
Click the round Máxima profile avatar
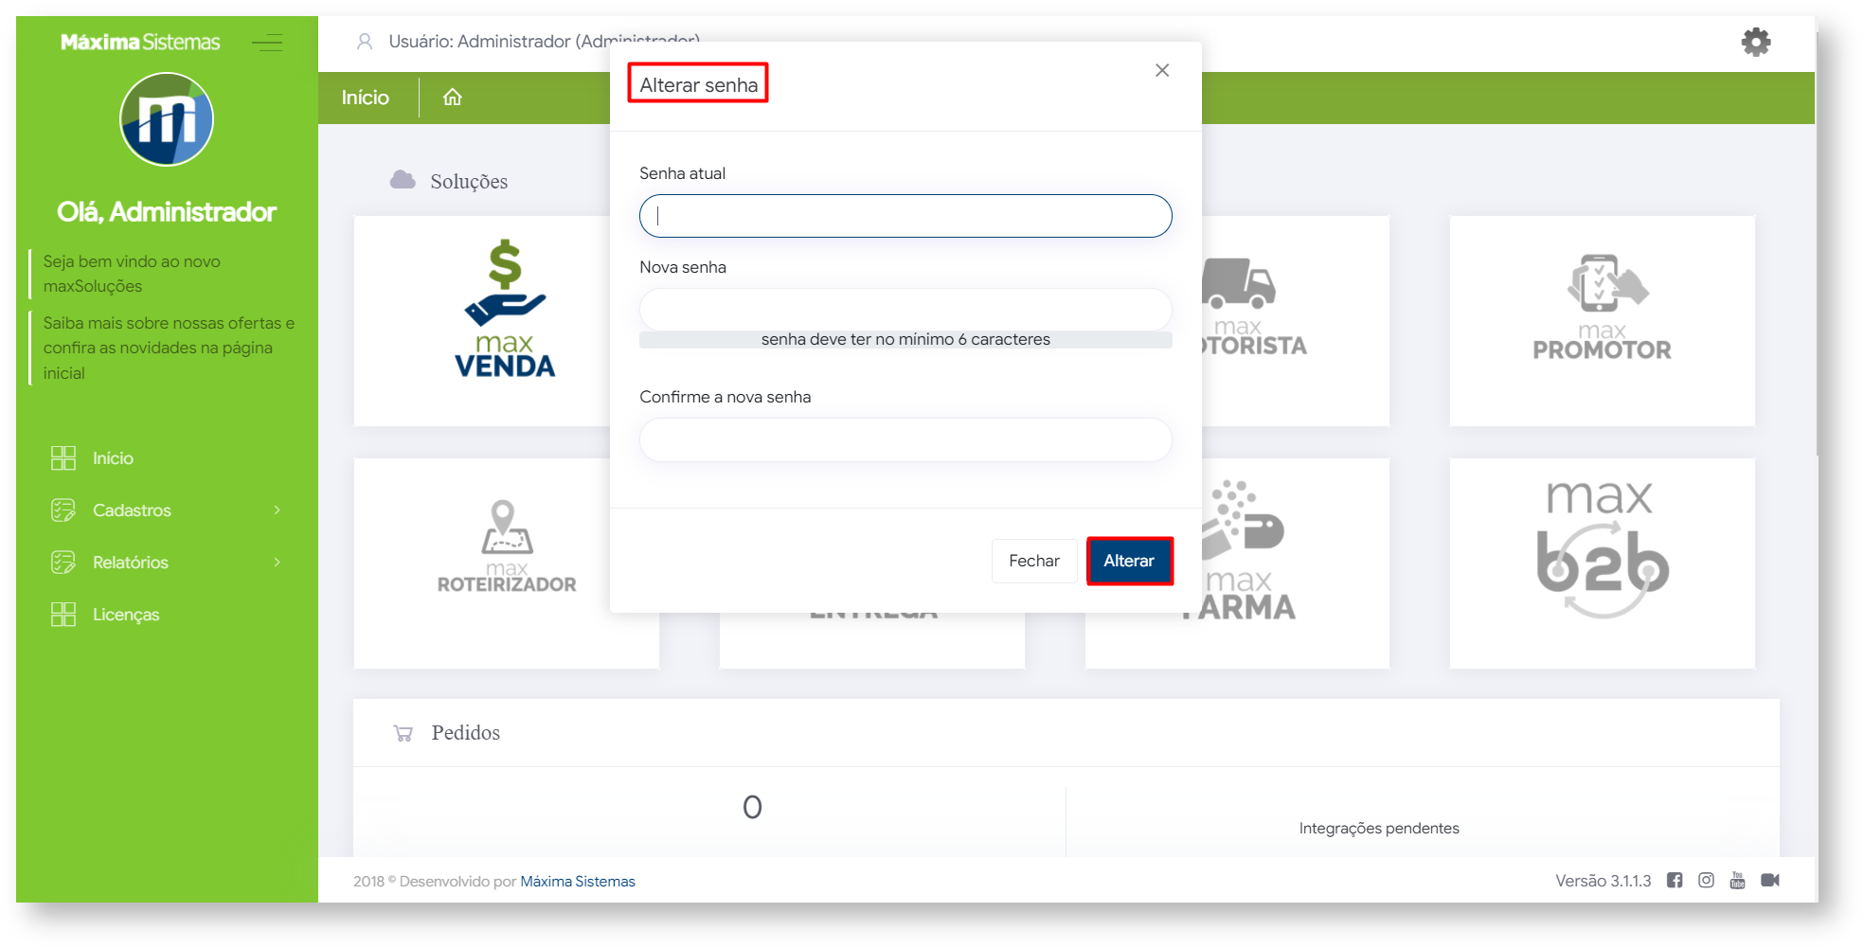[167, 119]
